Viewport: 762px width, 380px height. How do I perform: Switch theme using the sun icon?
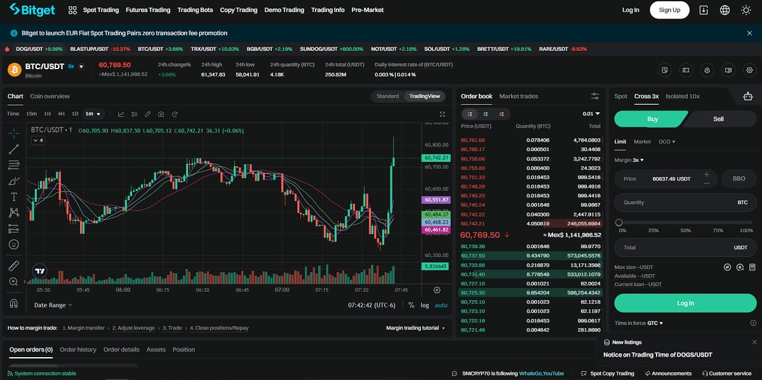(746, 10)
